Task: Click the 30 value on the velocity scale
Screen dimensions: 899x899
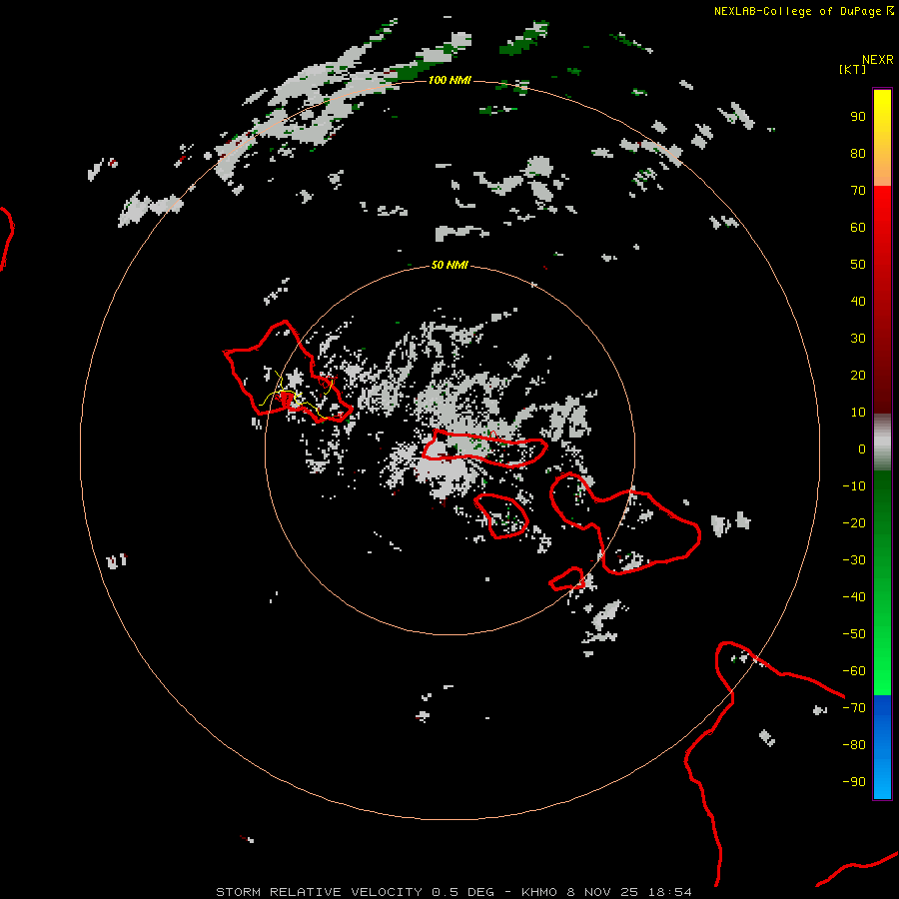Action: (x=858, y=339)
